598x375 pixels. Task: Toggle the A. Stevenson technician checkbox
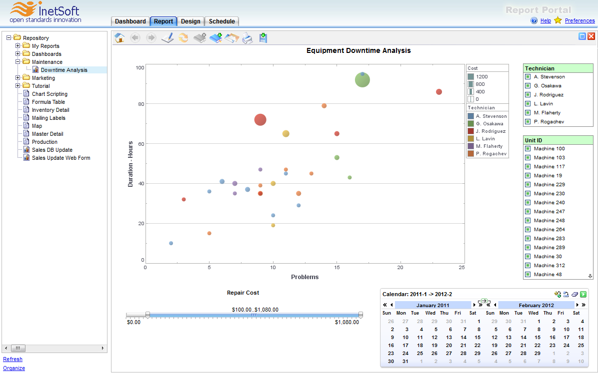(527, 77)
